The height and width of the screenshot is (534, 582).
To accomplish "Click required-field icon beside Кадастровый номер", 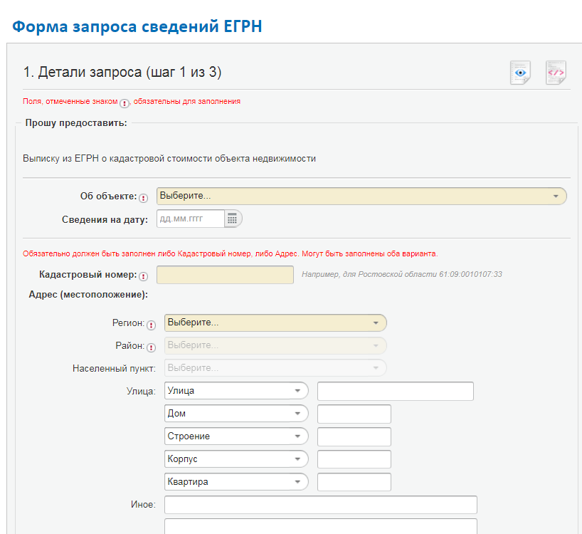I will tap(143, 276).
